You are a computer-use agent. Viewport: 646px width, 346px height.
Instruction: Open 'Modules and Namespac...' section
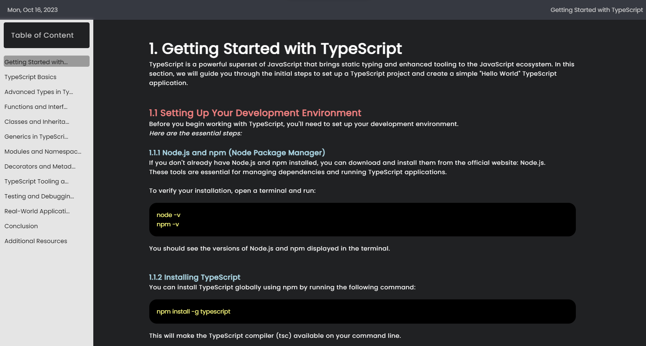[x=43, y=151]
